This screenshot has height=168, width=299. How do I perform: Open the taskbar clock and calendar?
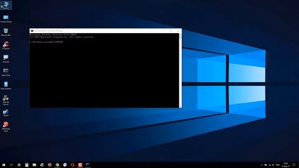(x=285, y=165)
